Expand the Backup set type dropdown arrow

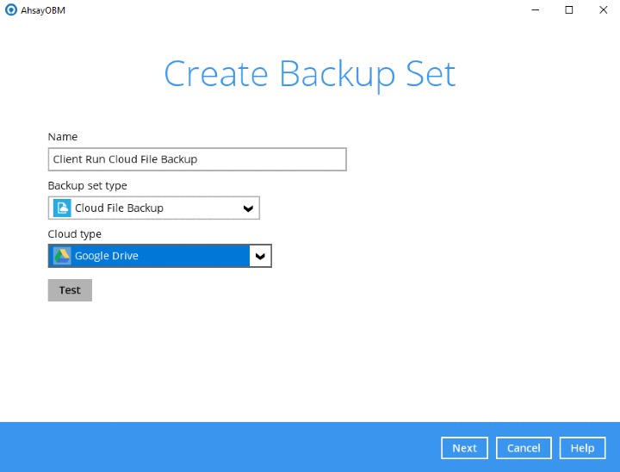click(248, 208)
